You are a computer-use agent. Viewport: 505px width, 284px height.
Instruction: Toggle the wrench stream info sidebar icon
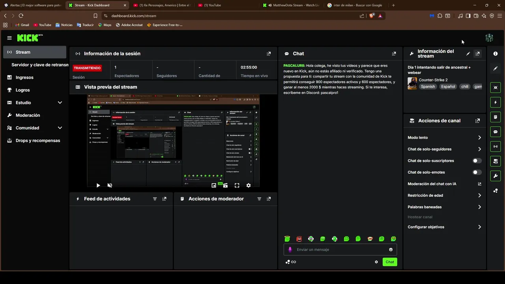(x=496, y=176)
